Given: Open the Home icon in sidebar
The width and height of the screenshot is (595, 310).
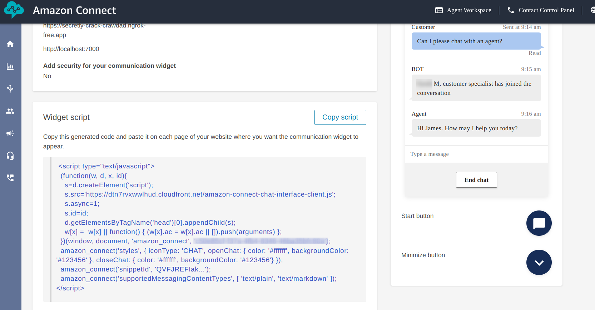Looking at the screenshot, I should click(10, 44).
